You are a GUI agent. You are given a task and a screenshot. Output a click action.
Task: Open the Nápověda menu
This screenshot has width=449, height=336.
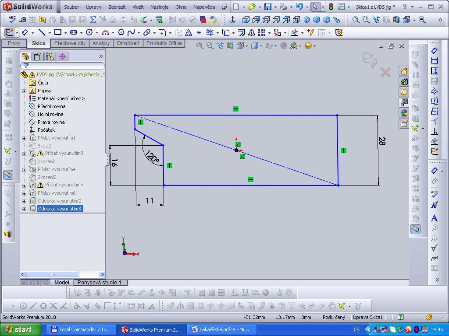point(204,7)
